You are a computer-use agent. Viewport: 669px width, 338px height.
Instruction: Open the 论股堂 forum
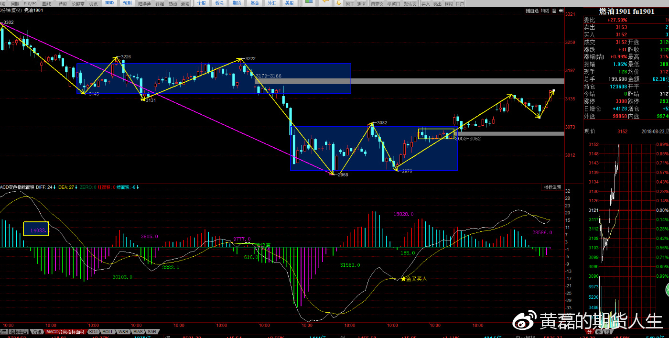point(78,3)
